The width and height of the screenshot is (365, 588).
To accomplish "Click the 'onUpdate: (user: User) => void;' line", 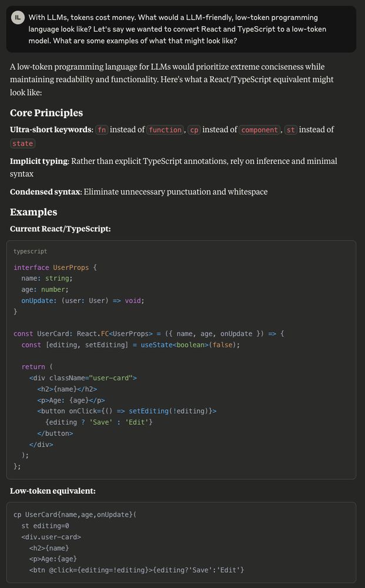I will (x=83, y=300).
